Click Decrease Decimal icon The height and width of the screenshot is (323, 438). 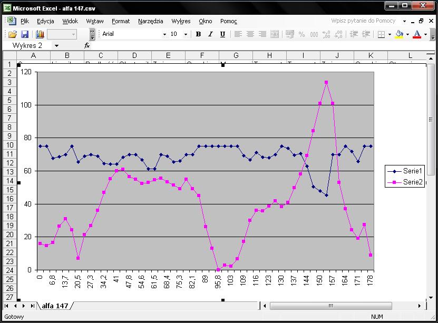(338, 34)
